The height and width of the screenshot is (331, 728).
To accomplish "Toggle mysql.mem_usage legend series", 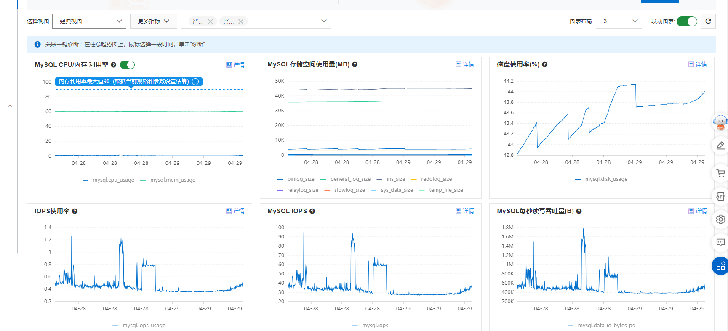I will (x=168, y=180).
